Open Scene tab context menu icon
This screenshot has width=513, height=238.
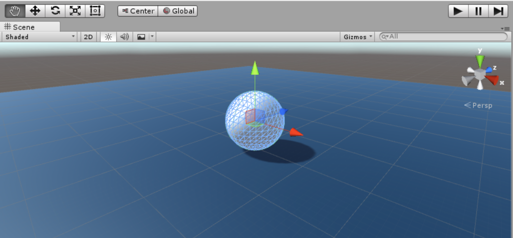(x=505, y=28)
